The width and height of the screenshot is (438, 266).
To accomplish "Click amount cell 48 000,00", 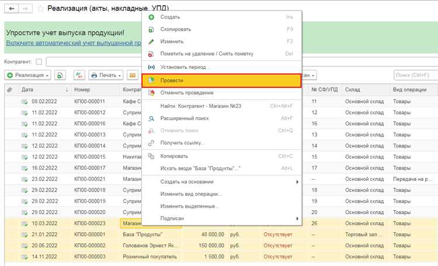I will point(213,235).
